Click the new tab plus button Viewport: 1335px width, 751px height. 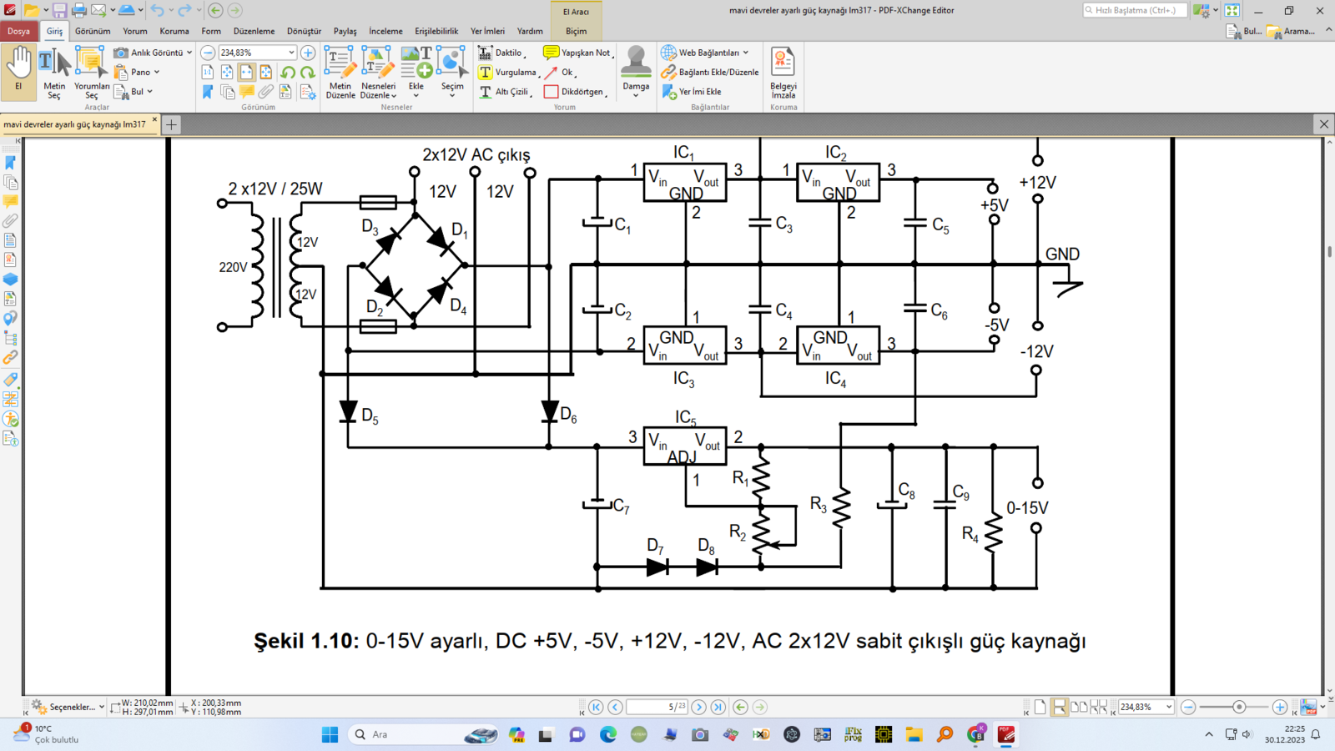[171, 124]
